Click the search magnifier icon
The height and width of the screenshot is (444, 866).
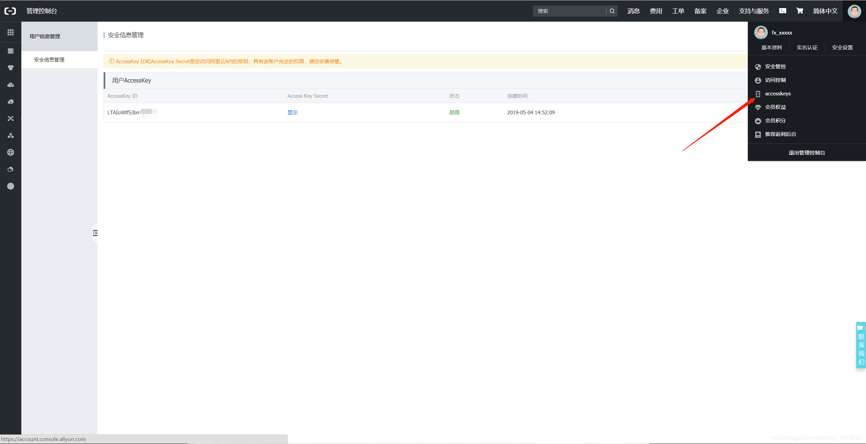[612, 11]
